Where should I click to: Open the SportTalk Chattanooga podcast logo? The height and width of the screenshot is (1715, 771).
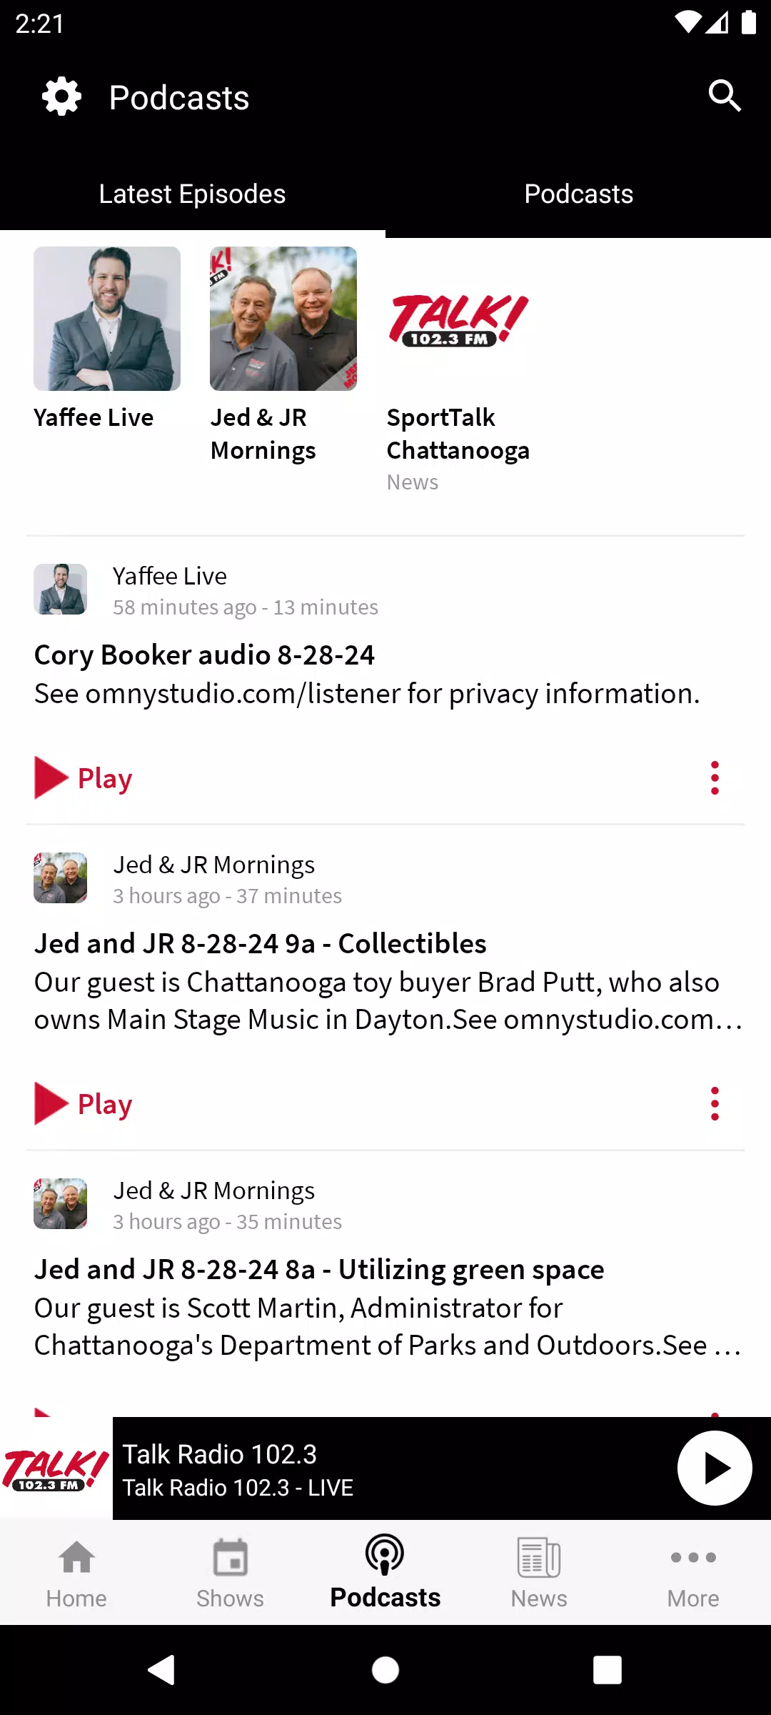point(459,319)
